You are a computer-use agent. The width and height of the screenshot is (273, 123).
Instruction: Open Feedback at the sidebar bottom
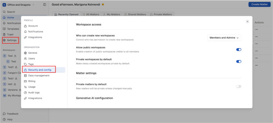11,114
